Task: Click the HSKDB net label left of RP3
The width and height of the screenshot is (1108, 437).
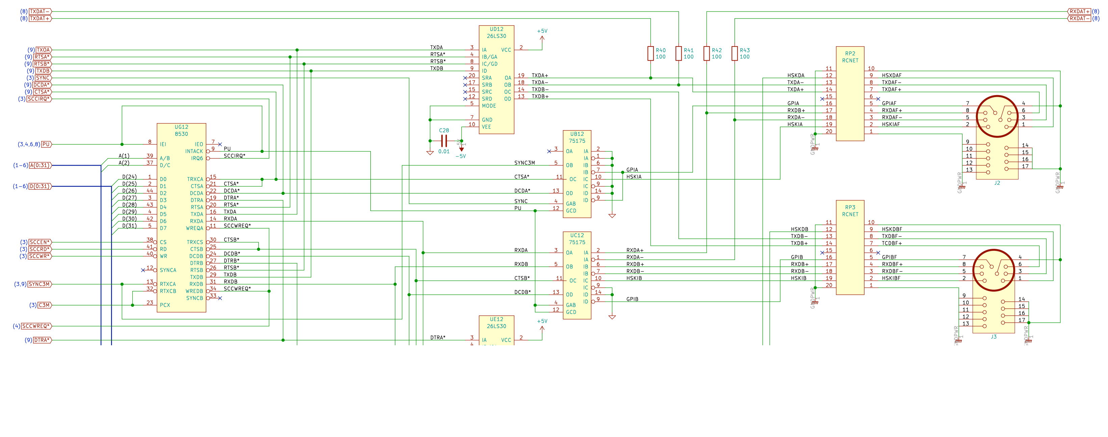Action: 799,229
